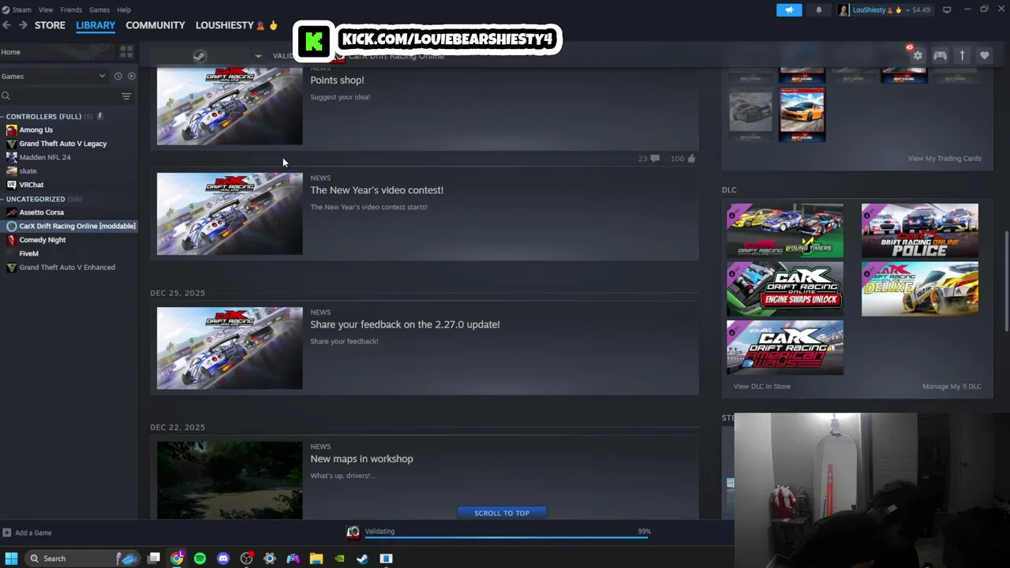Switch to the COMMUNITY tab
Viewport: 1010px width, 568px height.
click(155, 25)
